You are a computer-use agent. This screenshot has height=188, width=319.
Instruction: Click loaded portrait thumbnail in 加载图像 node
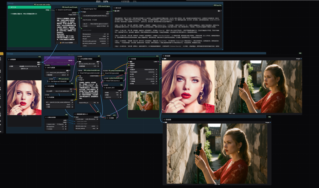(25, 98)
